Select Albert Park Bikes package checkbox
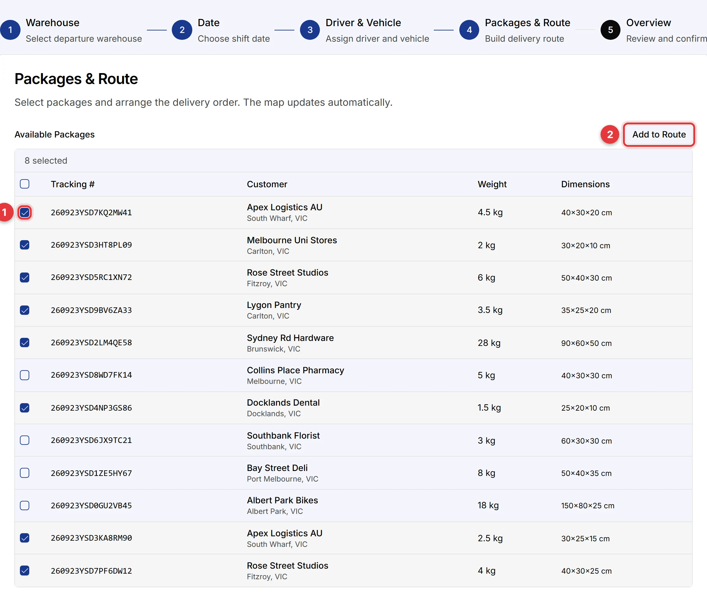 (x=25, y=505)
